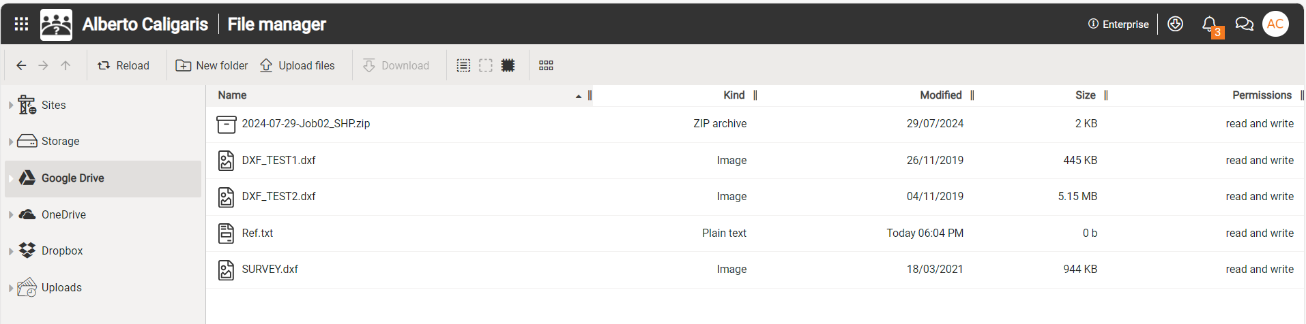
Task: Click the select none icon
Action: tap(486, 65)
